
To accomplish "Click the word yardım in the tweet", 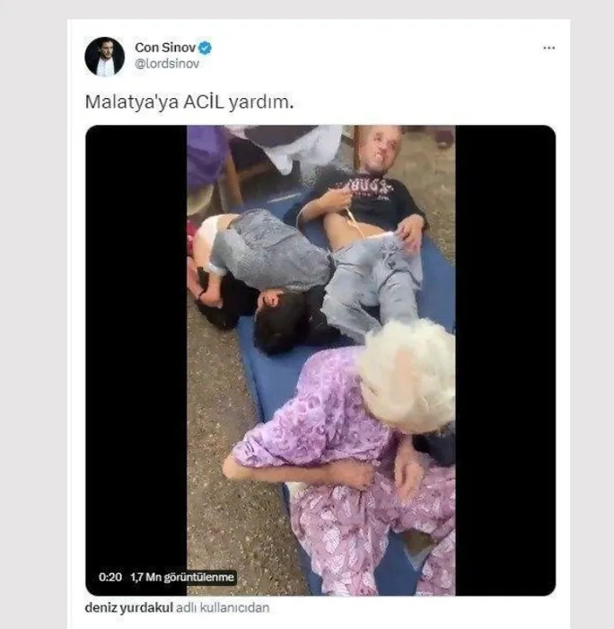I will pos(261,102).
